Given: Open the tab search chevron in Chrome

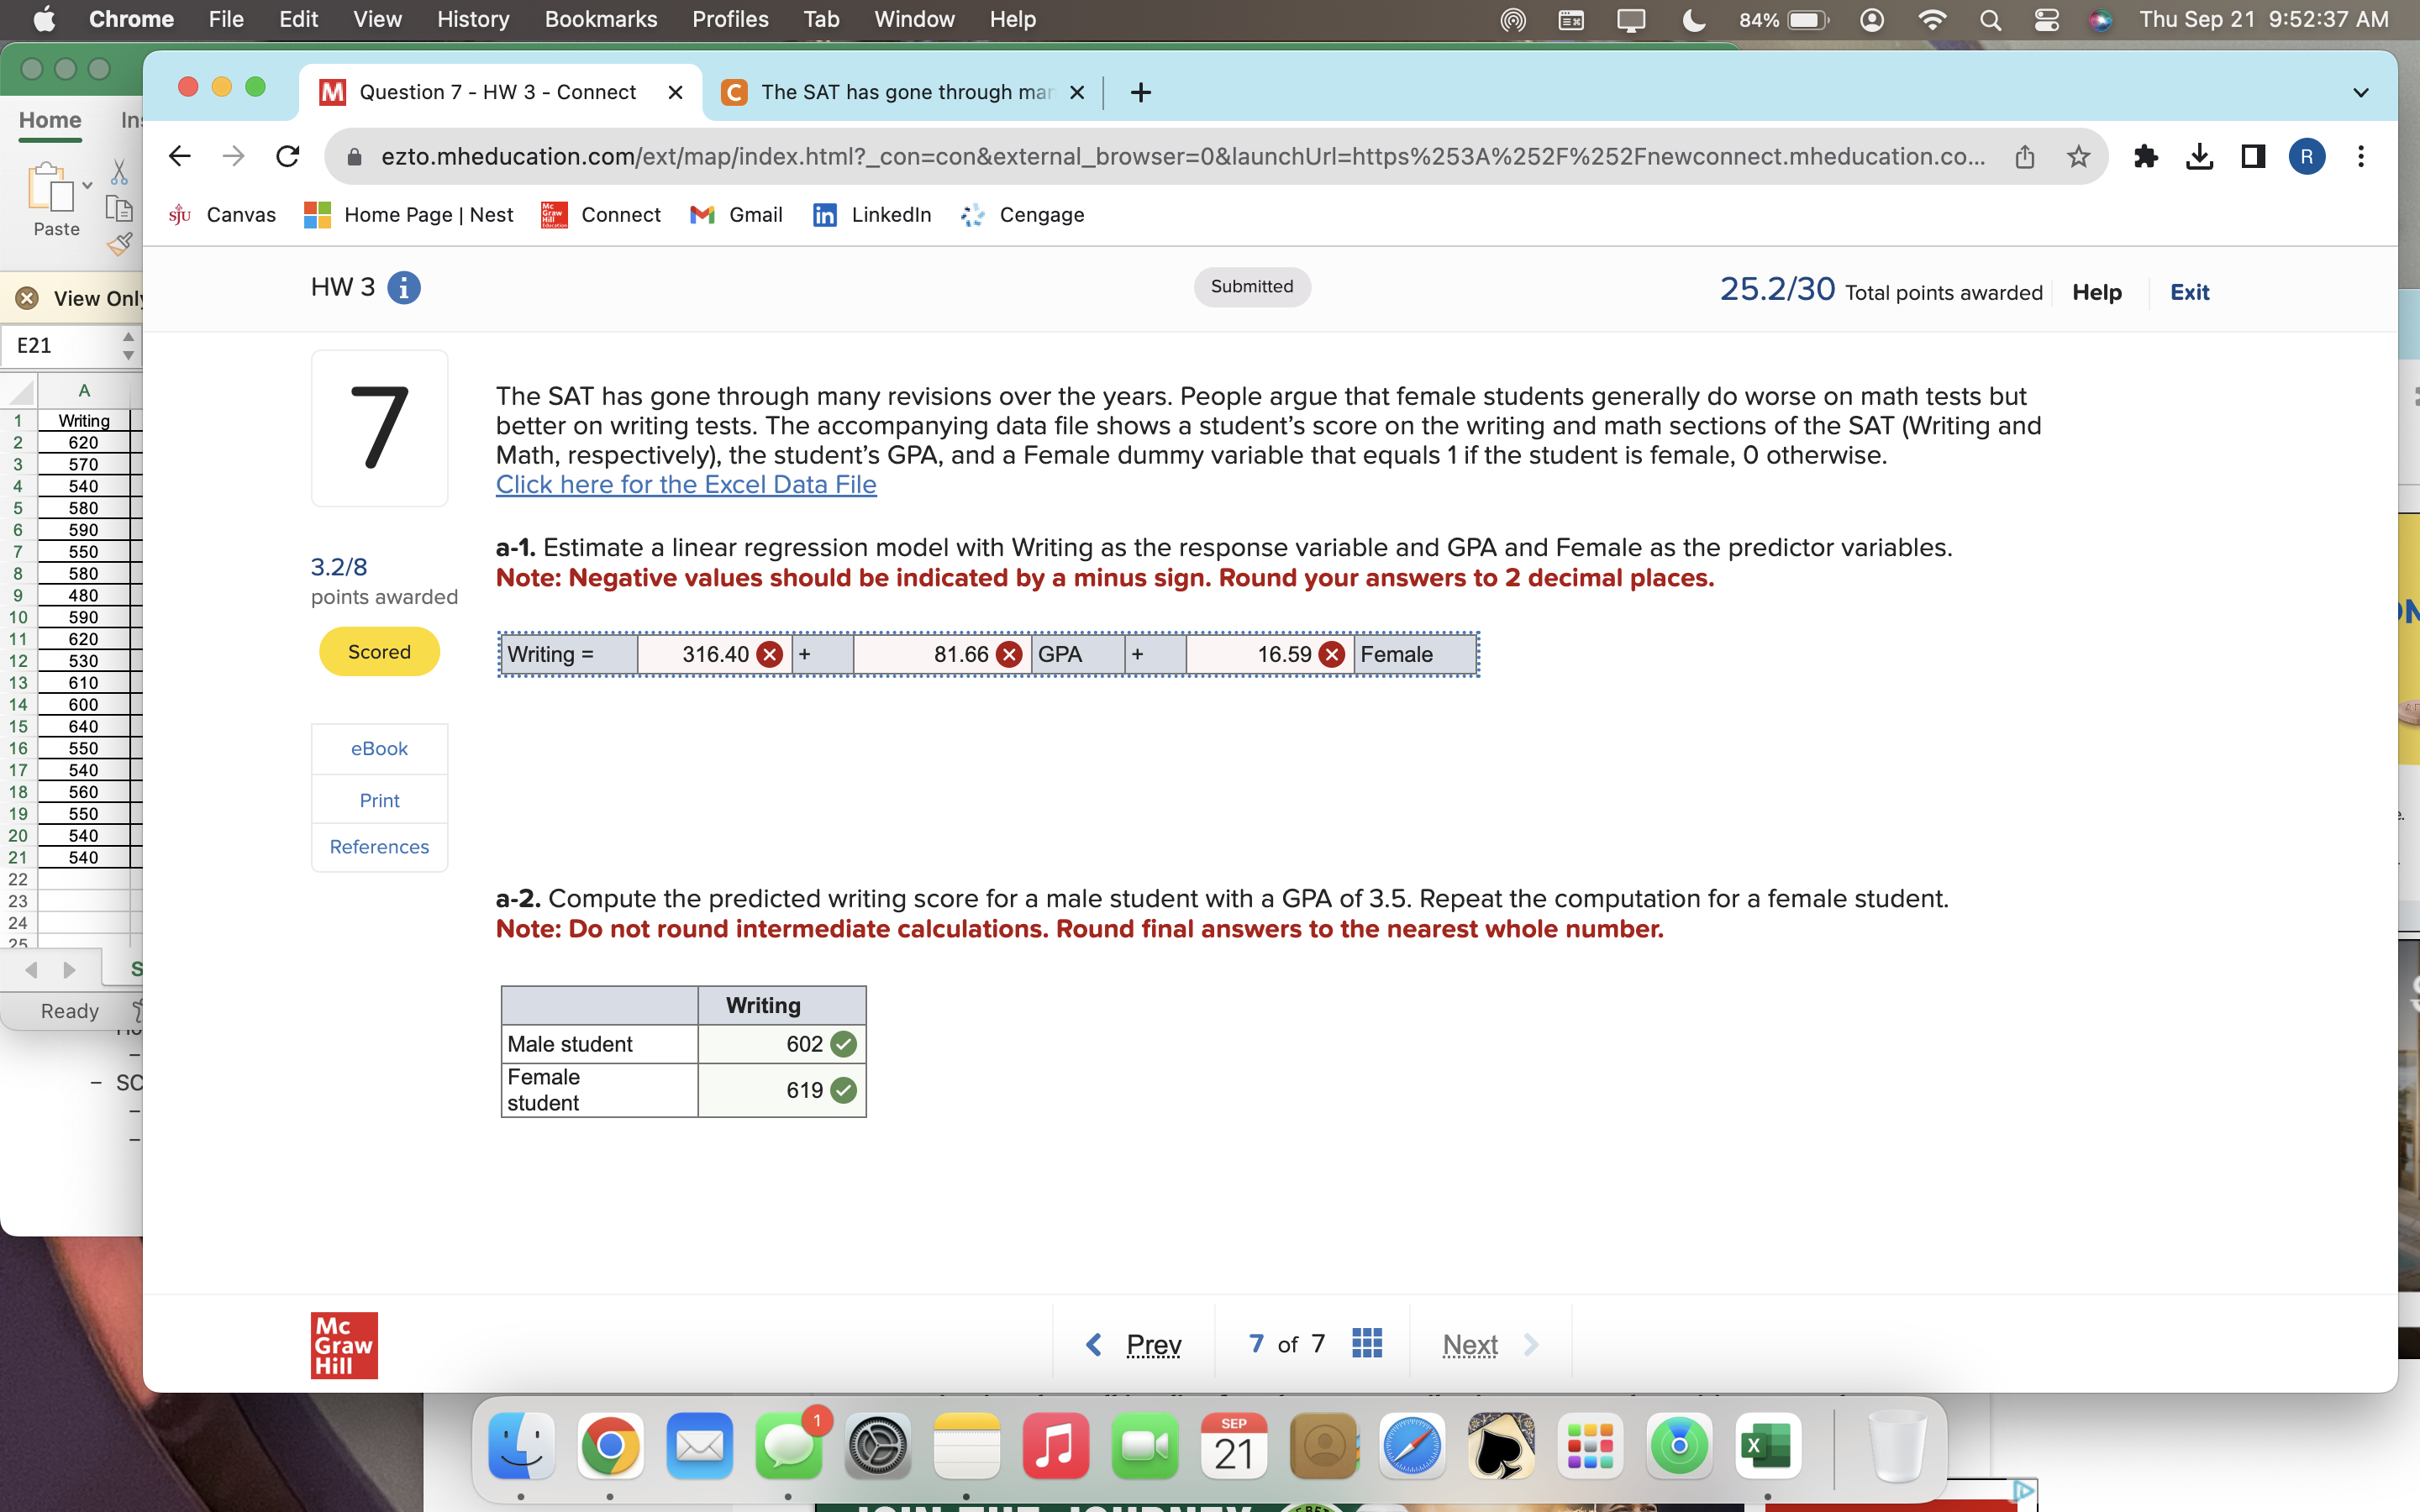Looking at the screenshot, I should click(2361, 92).
